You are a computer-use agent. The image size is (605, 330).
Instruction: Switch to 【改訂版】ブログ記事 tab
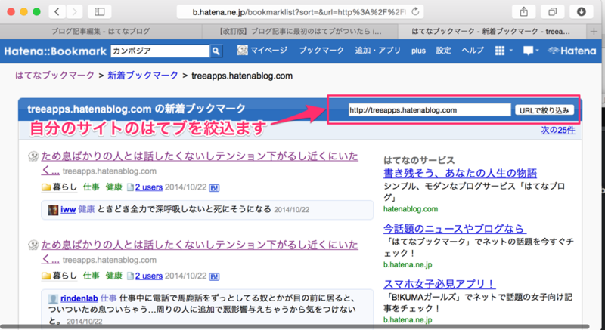tap(299, 32)
